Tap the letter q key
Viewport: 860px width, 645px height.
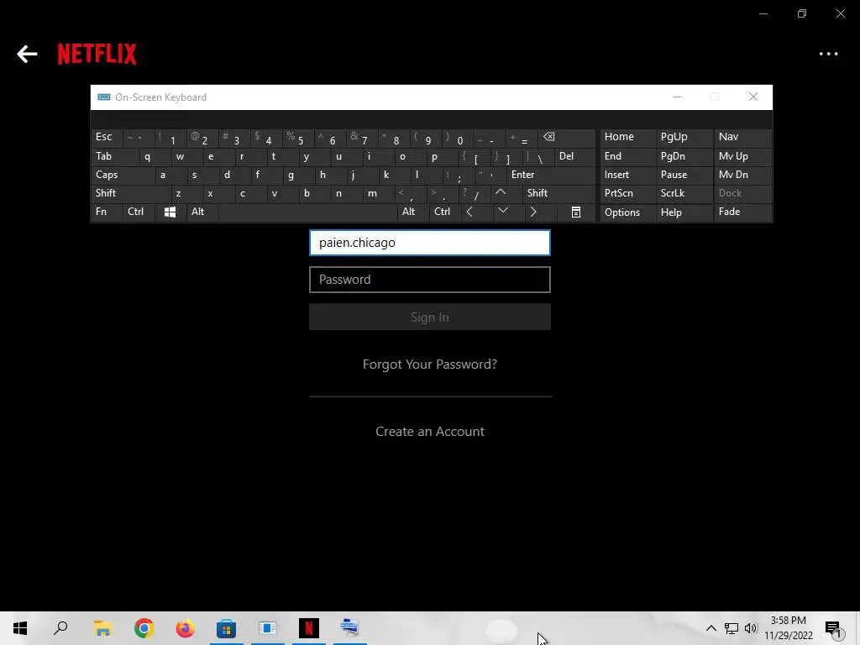[x=155, y=157]
